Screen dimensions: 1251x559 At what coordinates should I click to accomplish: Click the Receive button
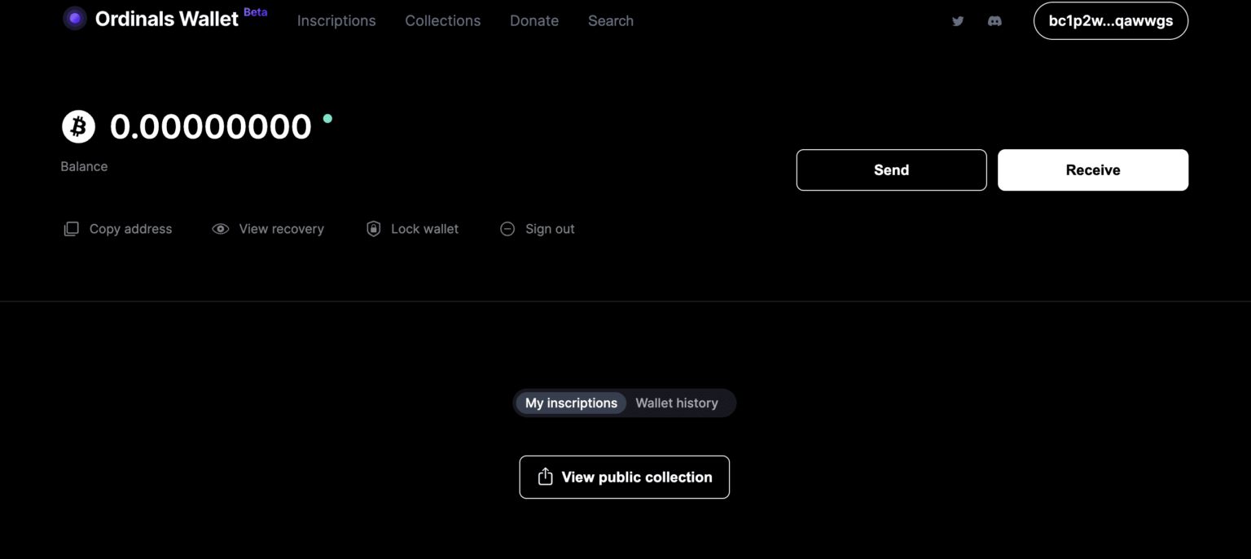click(1093, 169)
